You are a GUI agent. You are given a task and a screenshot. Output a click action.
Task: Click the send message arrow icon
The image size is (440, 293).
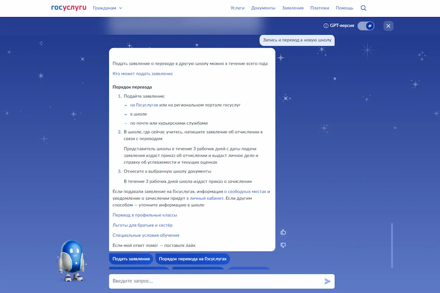point(327,281)
